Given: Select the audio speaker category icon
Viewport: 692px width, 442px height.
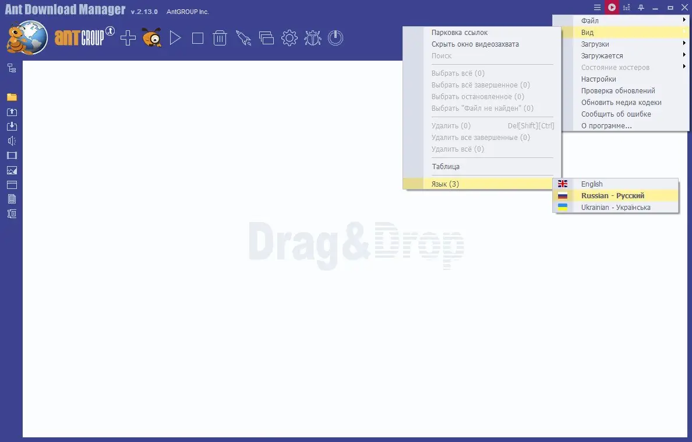Looking at the screenshot, I should tap(12, 141).
